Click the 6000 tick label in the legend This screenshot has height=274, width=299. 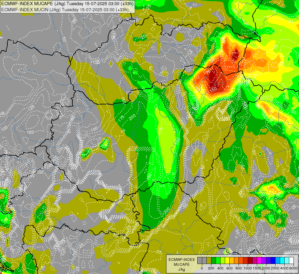coord(294,268)
